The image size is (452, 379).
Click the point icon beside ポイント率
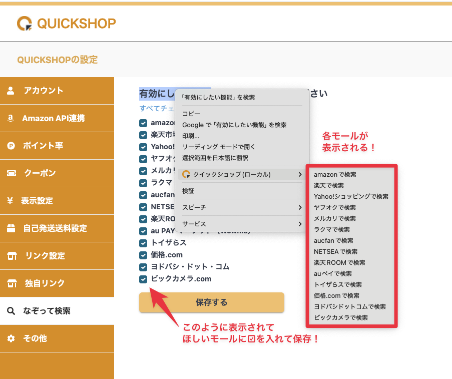(x=11, y=146)
